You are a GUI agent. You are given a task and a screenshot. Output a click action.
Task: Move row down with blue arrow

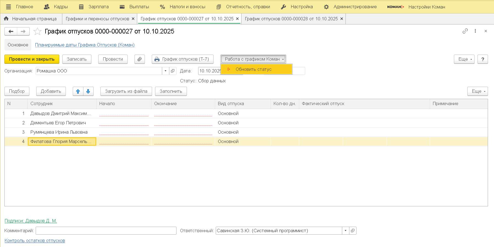(x=88, y=91)
